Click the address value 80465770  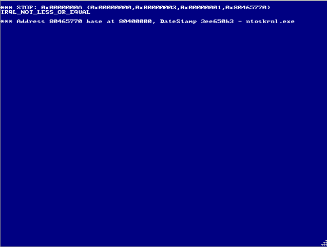66,21
